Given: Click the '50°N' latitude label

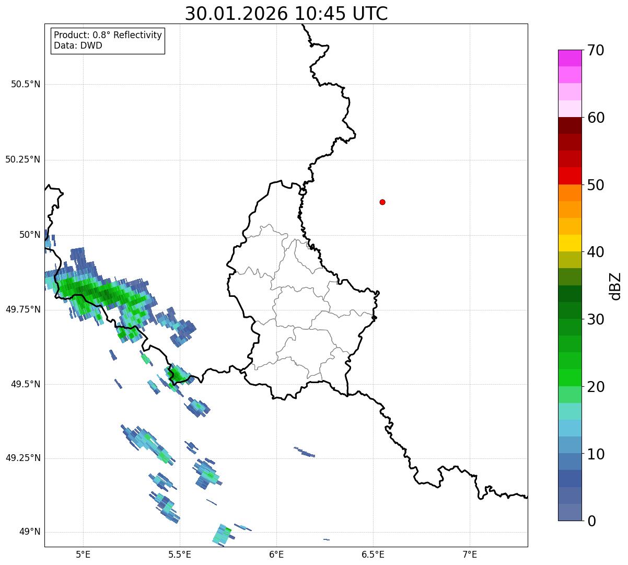Looking at the screenshot, I should [x=30, y=235].
